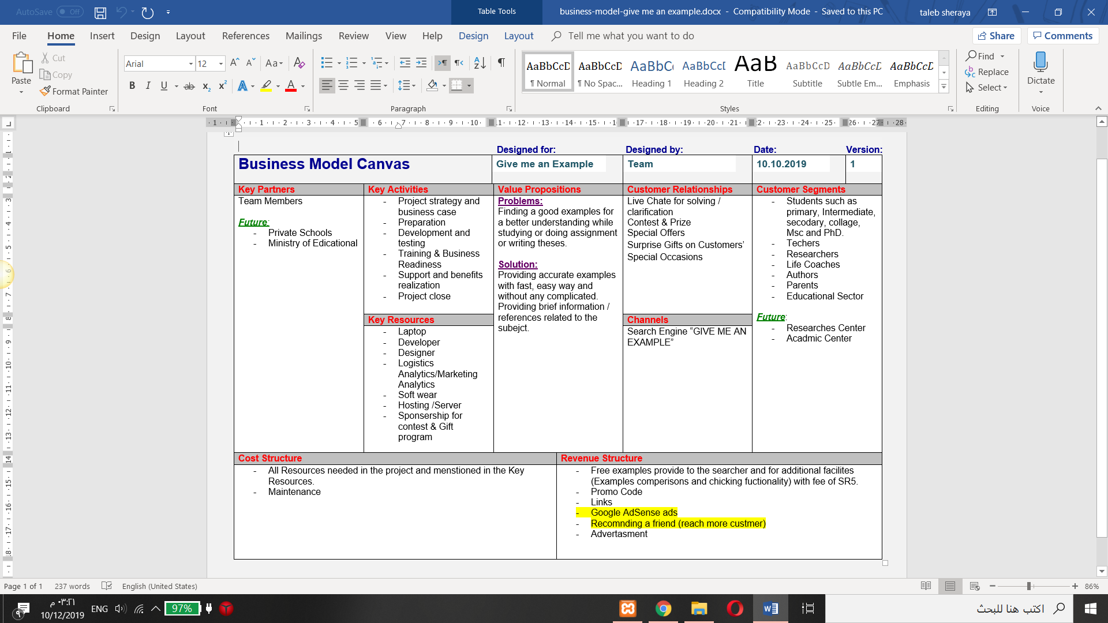The image size is (1108, 623).
Task: Click the Share button
Action: click(x=997, y=36)
